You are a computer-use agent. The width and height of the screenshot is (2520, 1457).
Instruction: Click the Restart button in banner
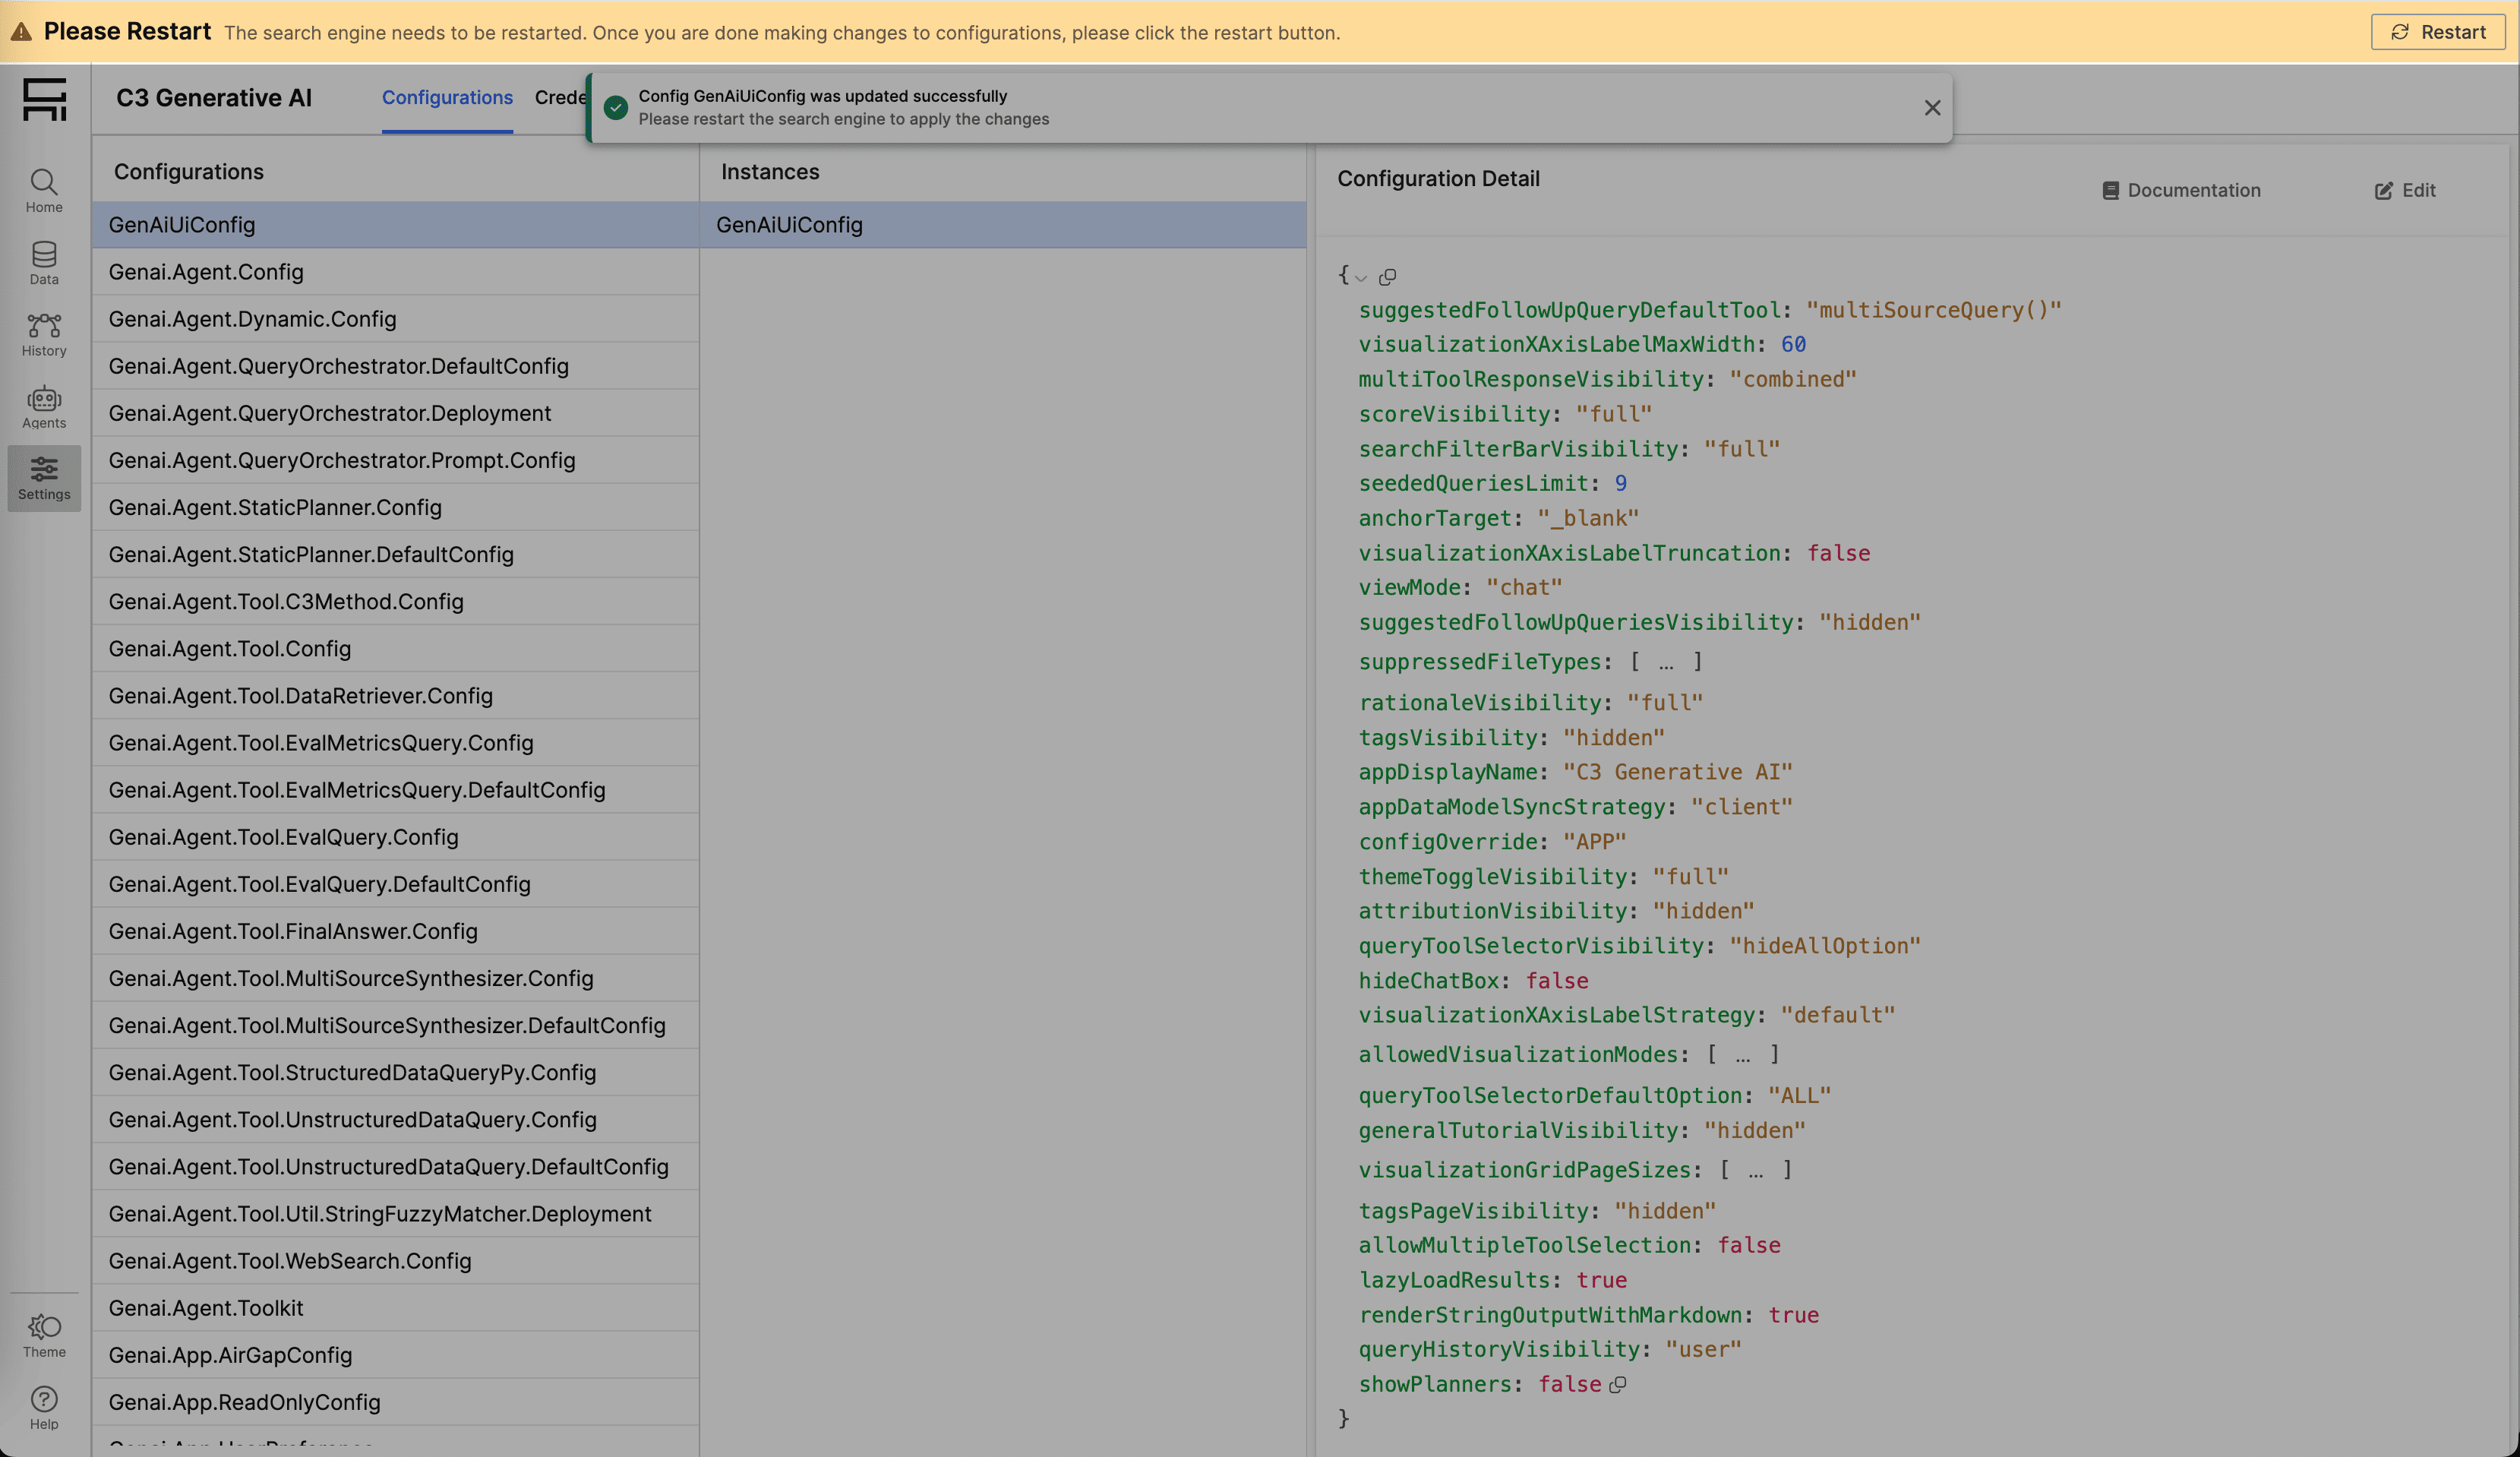pyautogui.click(x=2437, y=32)
